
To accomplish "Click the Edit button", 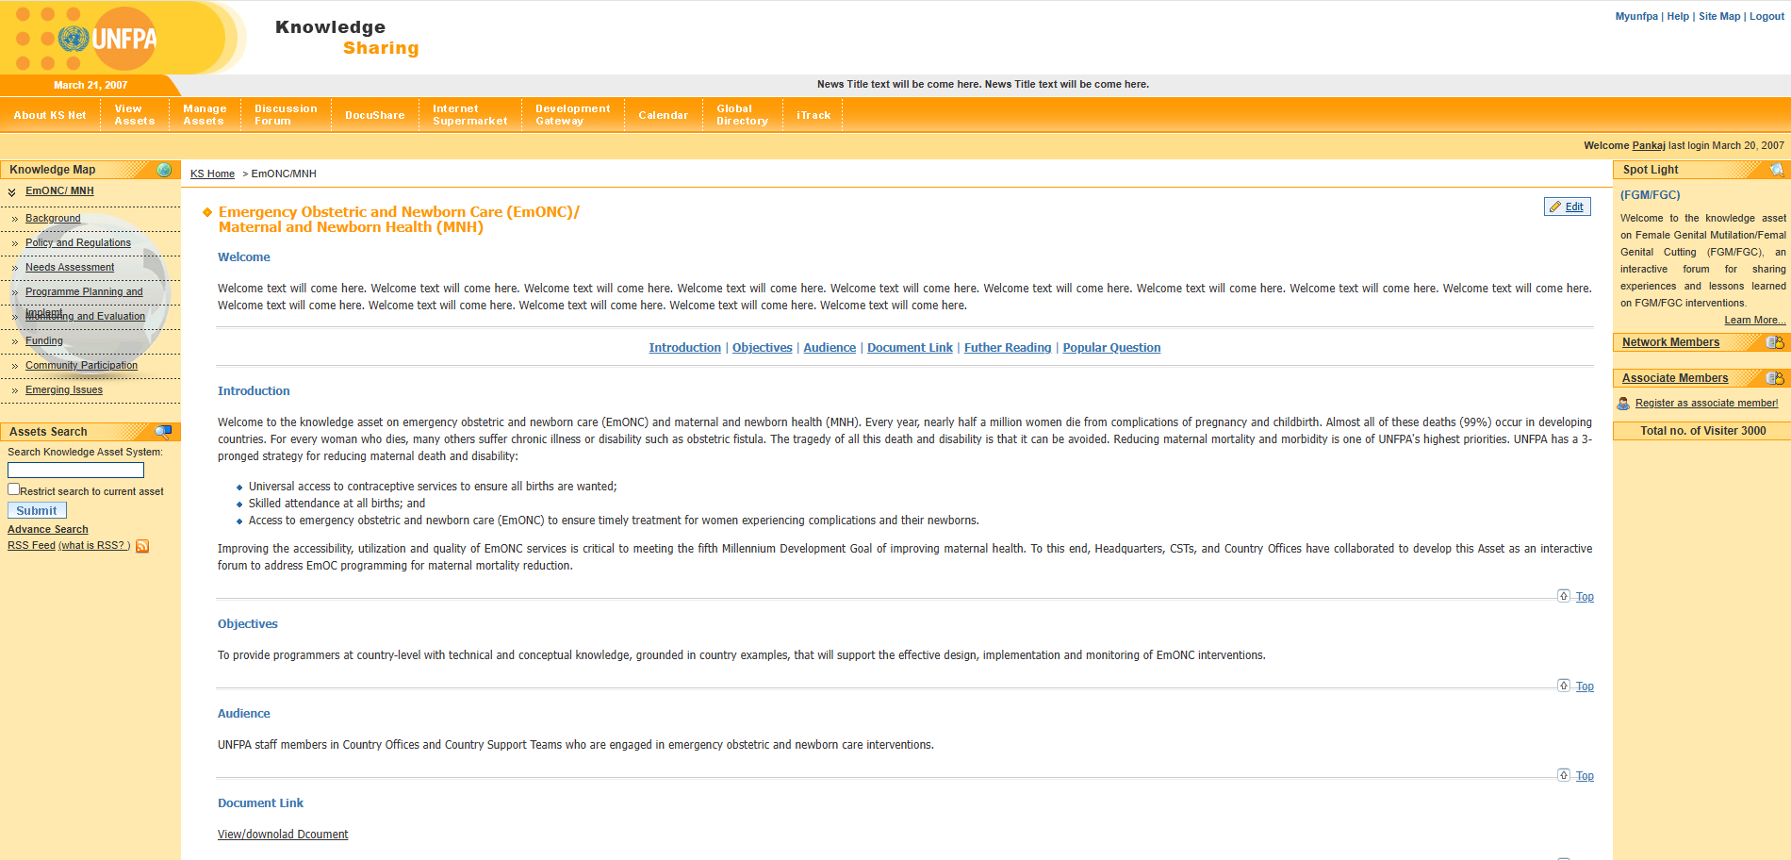I will pyautogui.click(x=1567, y=207).
